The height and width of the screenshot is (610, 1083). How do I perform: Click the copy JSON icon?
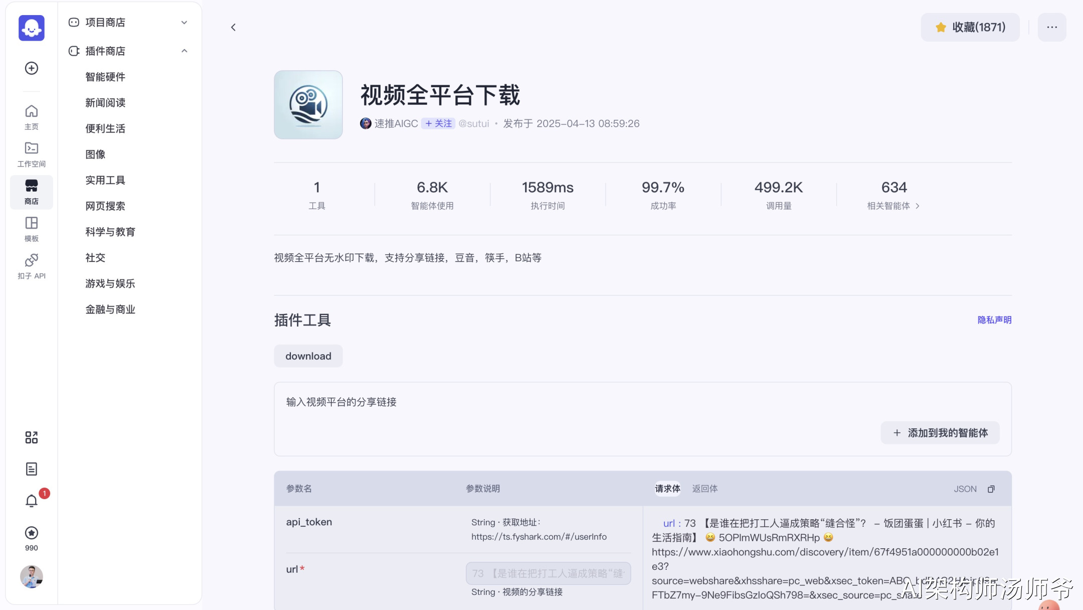(x=991, y=489)
